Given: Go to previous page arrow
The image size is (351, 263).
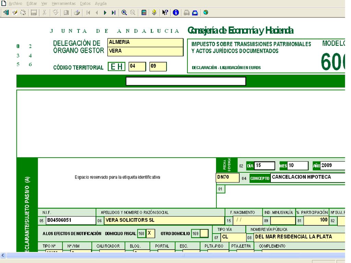Looking at the screenshot, I should pos(97,13).
